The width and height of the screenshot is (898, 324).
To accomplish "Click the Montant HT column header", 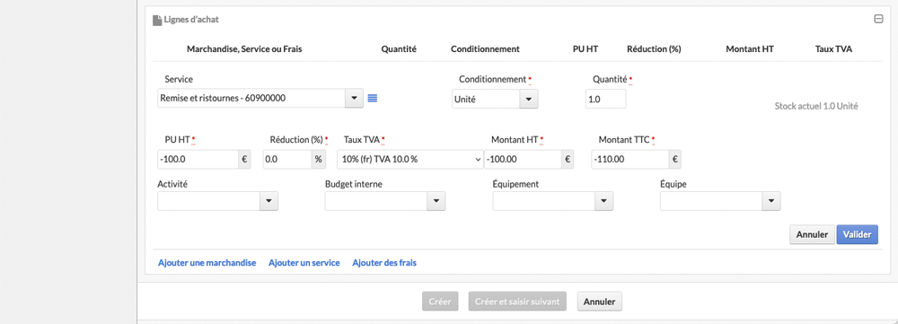I will click(750, 49).
